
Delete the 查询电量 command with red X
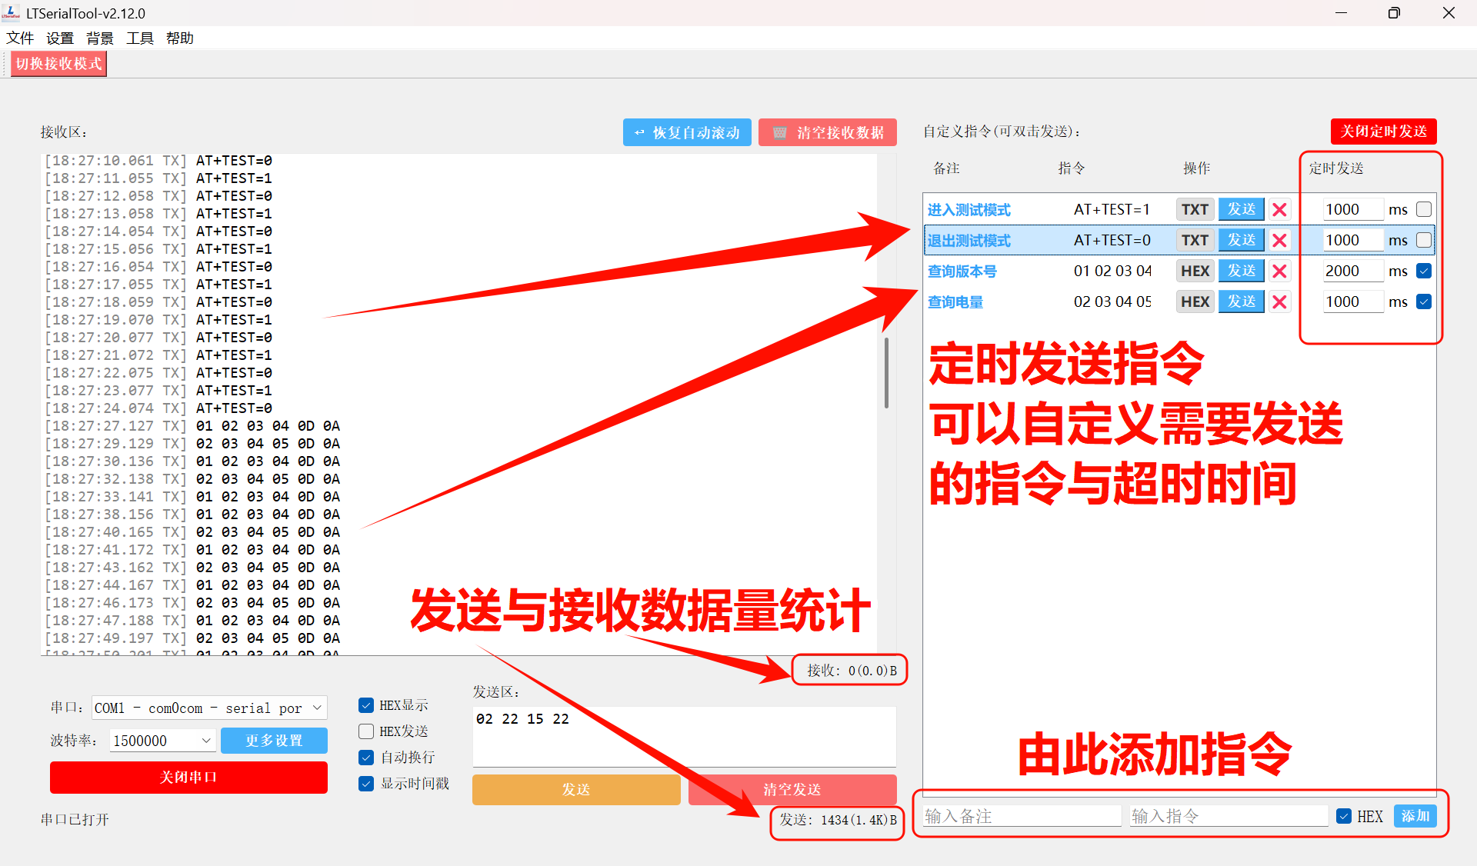click(1279, 301)
